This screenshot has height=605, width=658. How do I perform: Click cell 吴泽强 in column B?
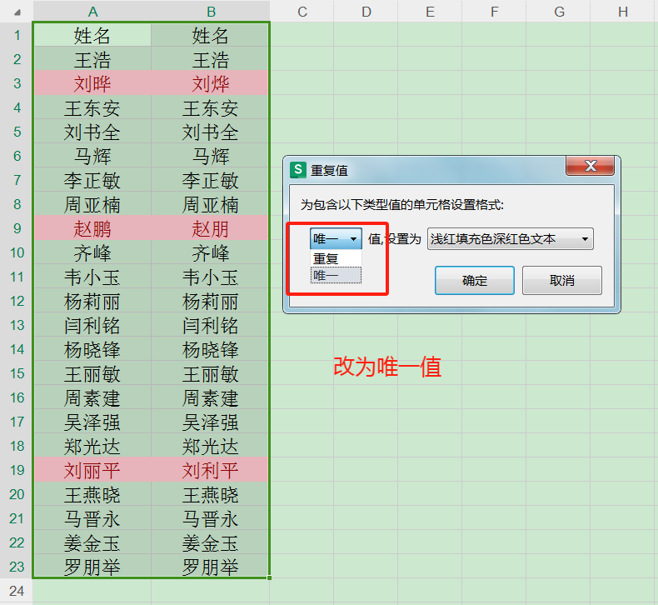click(x=210, y=422)
